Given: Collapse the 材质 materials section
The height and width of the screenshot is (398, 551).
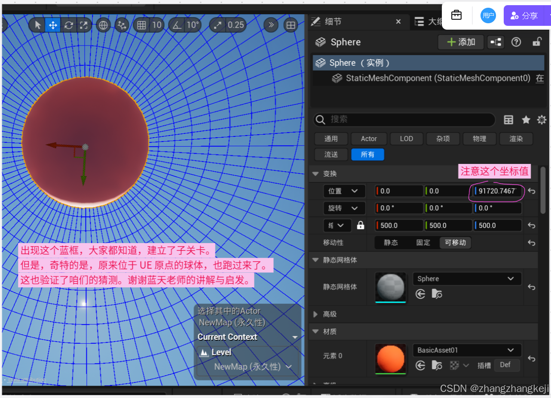Looking at the screenshot, I should pos(315,332).
